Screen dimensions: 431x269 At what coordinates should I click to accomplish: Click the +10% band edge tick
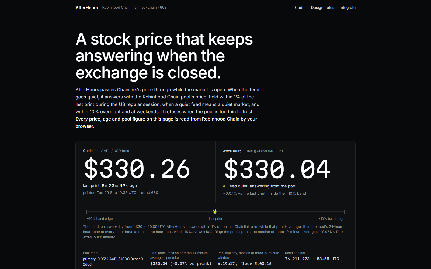344,212
